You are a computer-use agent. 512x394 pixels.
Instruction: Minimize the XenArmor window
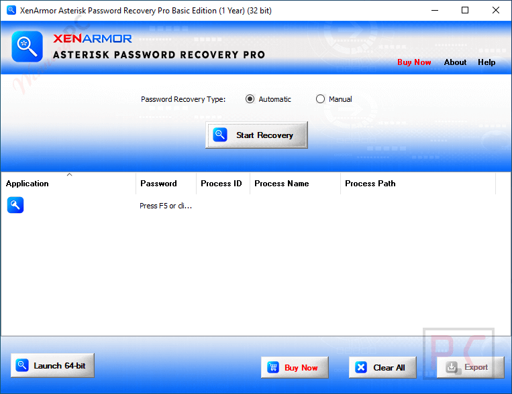point(435,11)
